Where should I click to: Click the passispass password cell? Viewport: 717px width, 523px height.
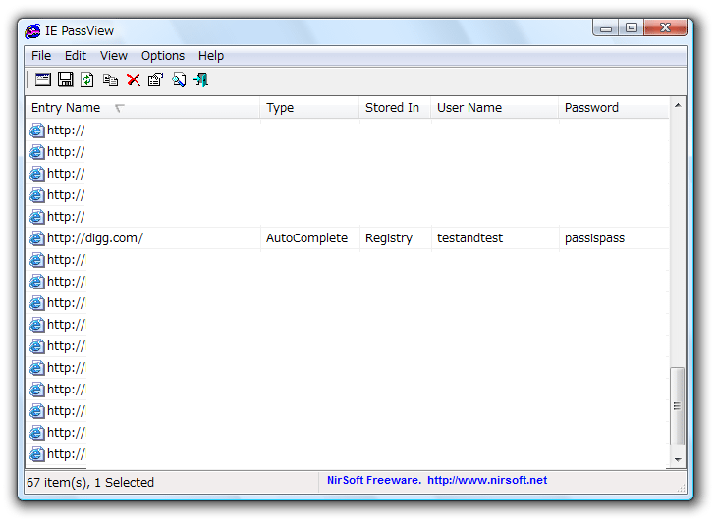tap(594, 238)
